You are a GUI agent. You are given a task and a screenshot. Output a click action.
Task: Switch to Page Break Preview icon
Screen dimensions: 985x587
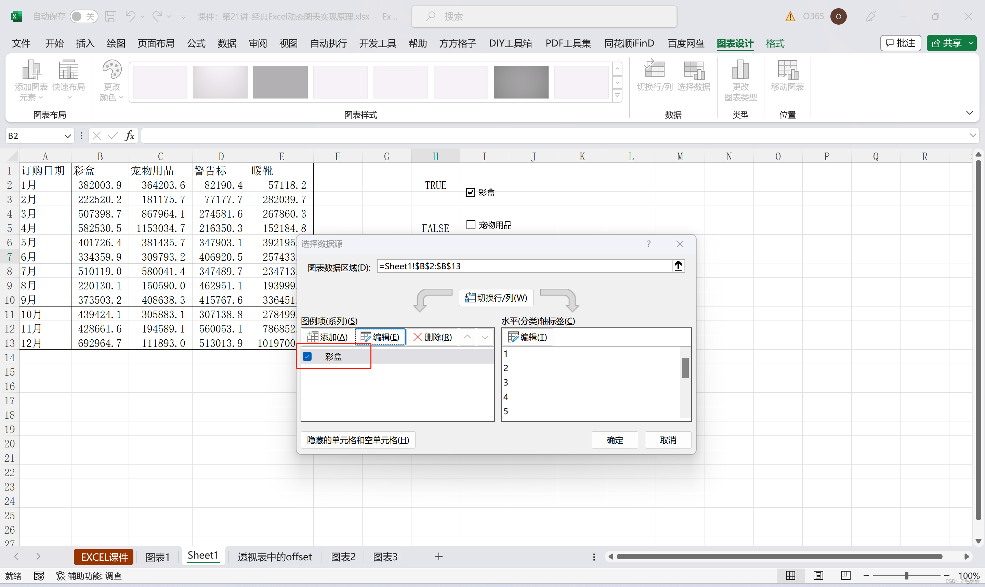coord(845,575)
